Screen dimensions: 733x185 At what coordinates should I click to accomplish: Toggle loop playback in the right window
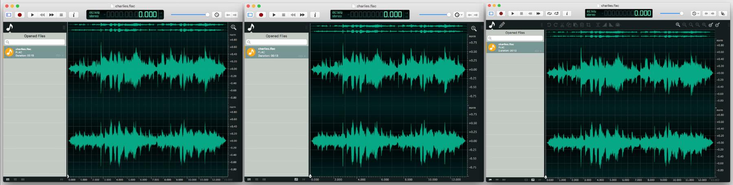[x=549, y=13]
